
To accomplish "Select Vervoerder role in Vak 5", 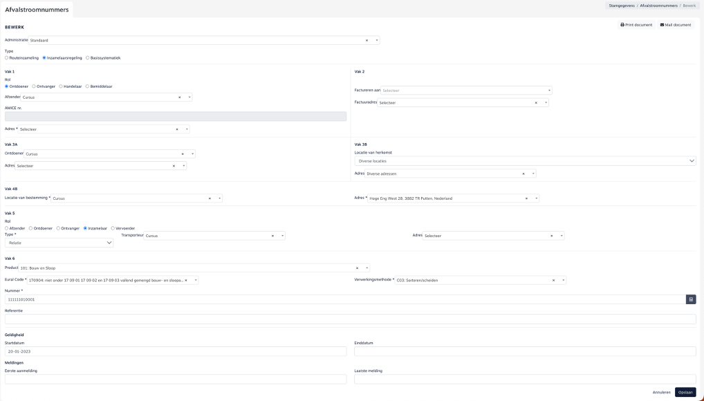I will pyautogui.click(x=113, y=228).
